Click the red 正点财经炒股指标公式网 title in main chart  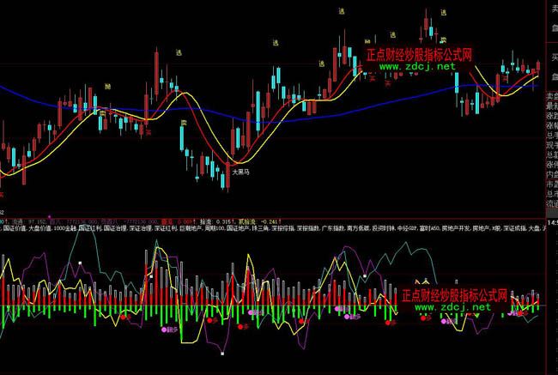click(419, 54)
